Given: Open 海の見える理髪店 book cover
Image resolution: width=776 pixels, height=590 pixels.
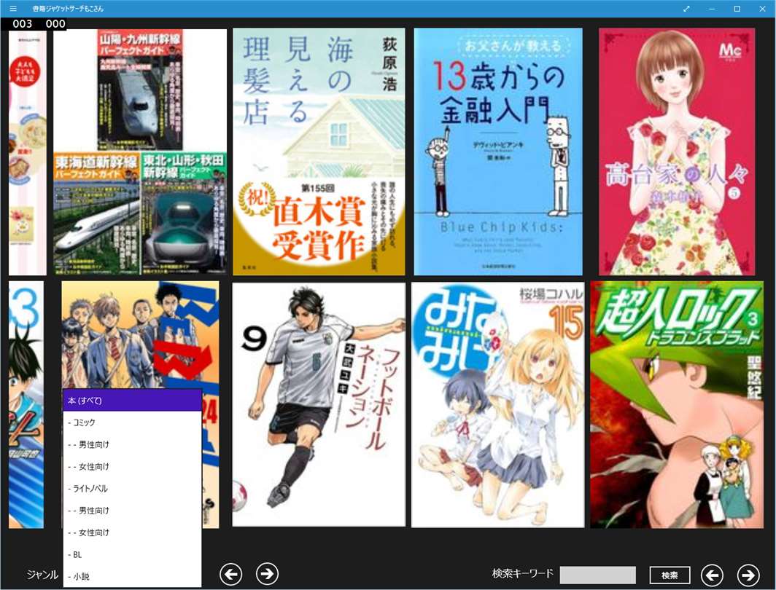Looking at the screenshot, I should click(x=319, y=152).
